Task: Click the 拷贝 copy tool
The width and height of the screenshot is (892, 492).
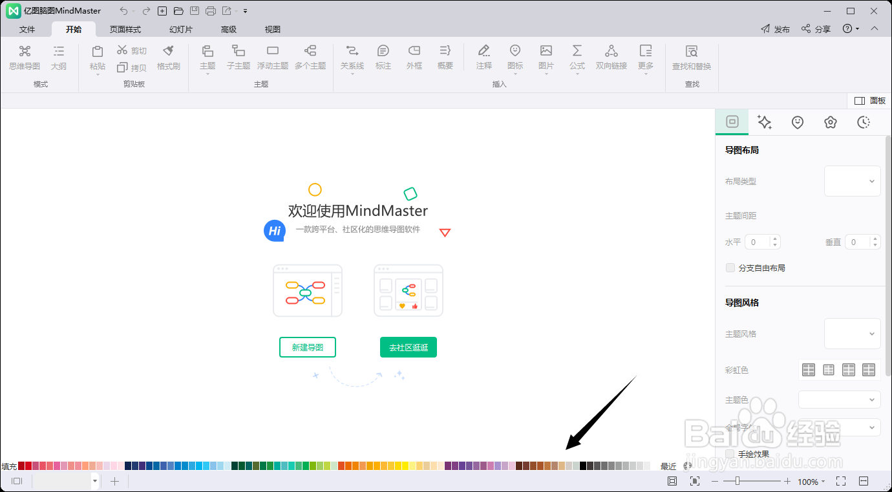Action: tap(132, 67)
